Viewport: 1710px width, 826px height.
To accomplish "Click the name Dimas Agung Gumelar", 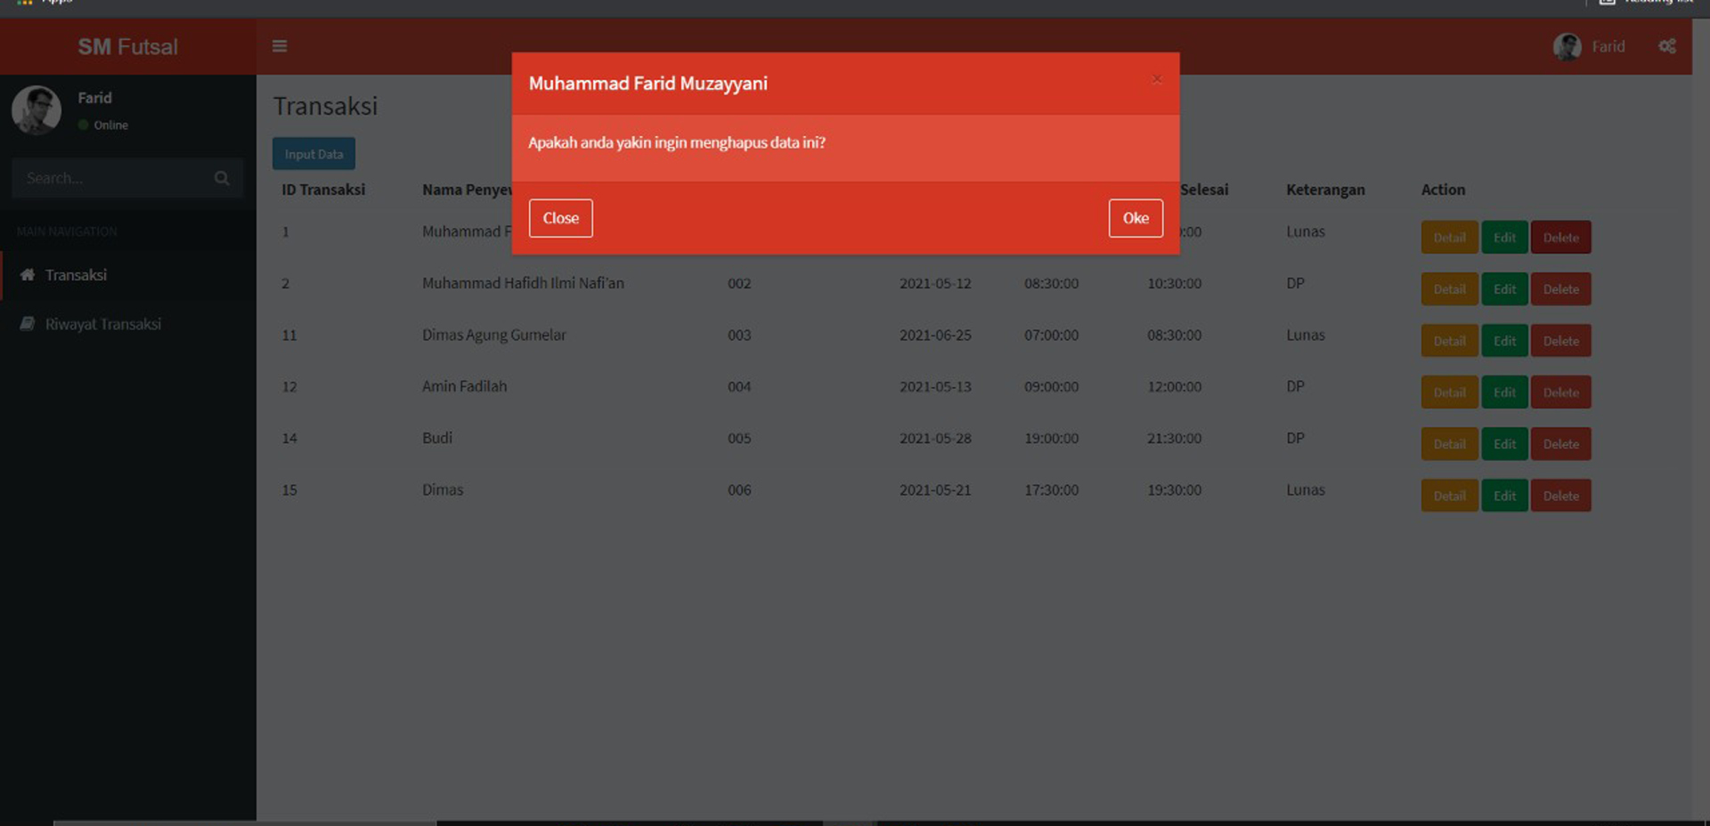I will pos(493,335).
